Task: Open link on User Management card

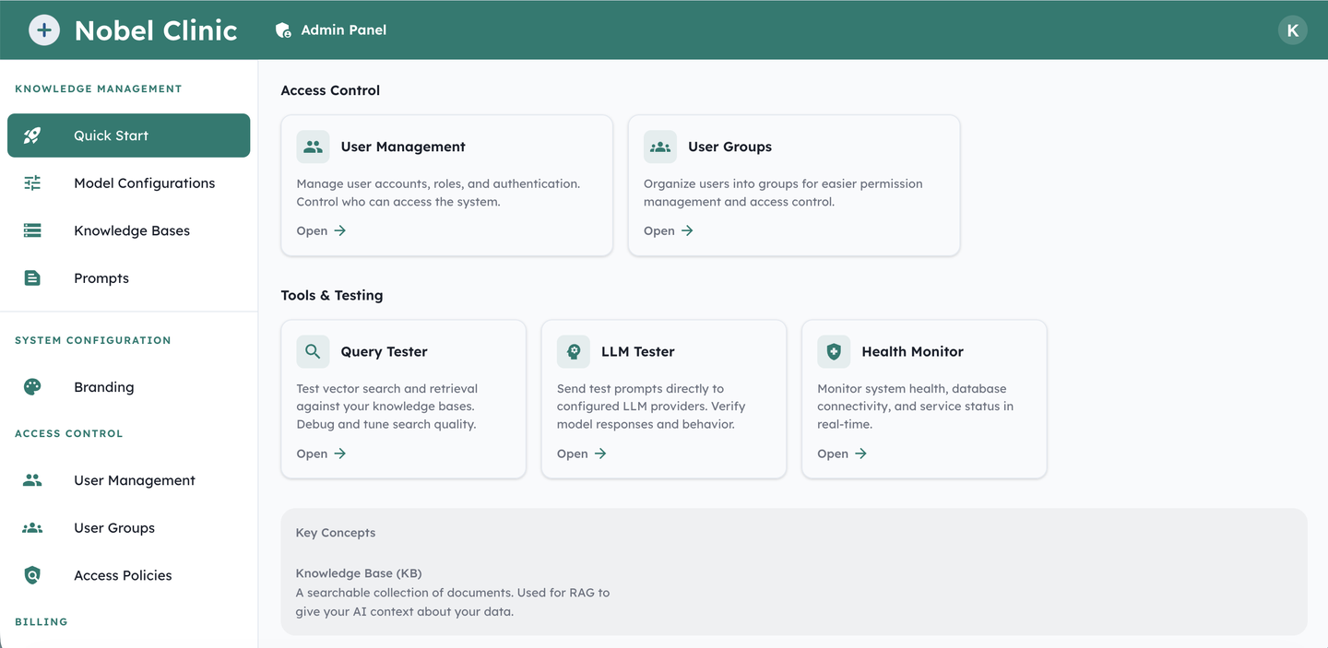Action: [x=321, y=230]
